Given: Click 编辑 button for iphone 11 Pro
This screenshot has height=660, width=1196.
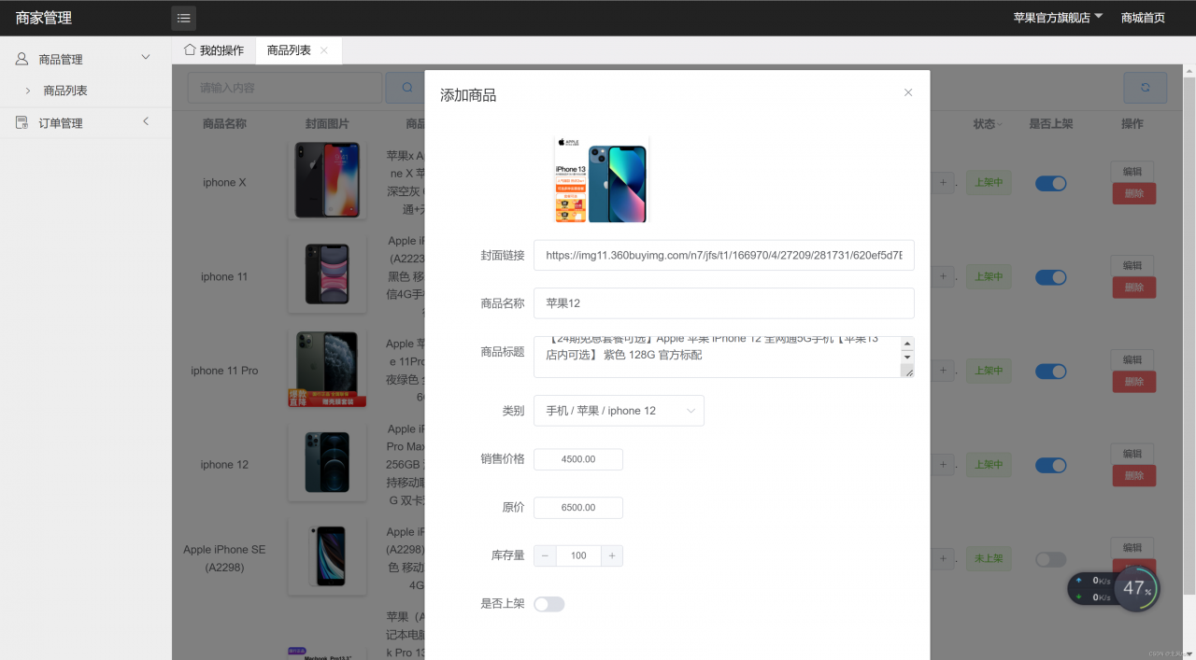Looking at the screenshot, I should [x=1132, y=359].
